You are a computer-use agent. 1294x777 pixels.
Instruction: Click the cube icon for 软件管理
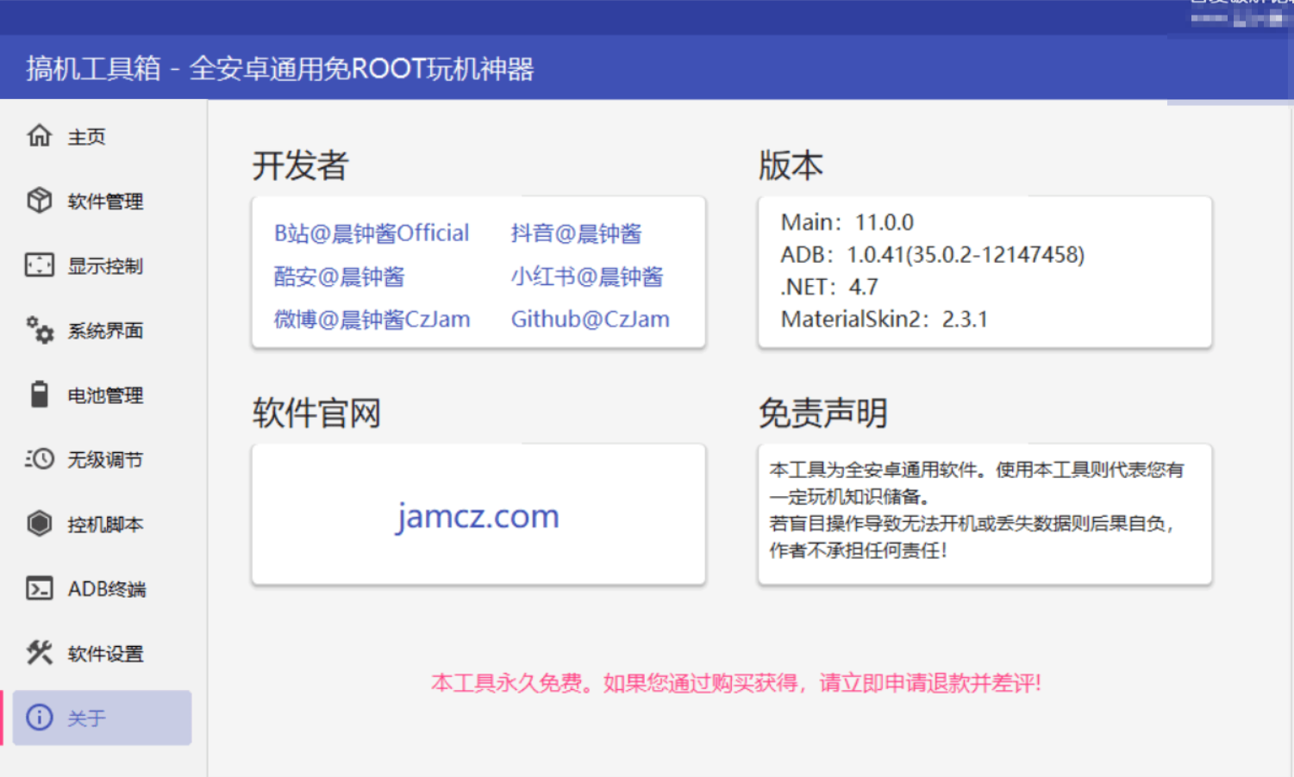tap(39, 200)
